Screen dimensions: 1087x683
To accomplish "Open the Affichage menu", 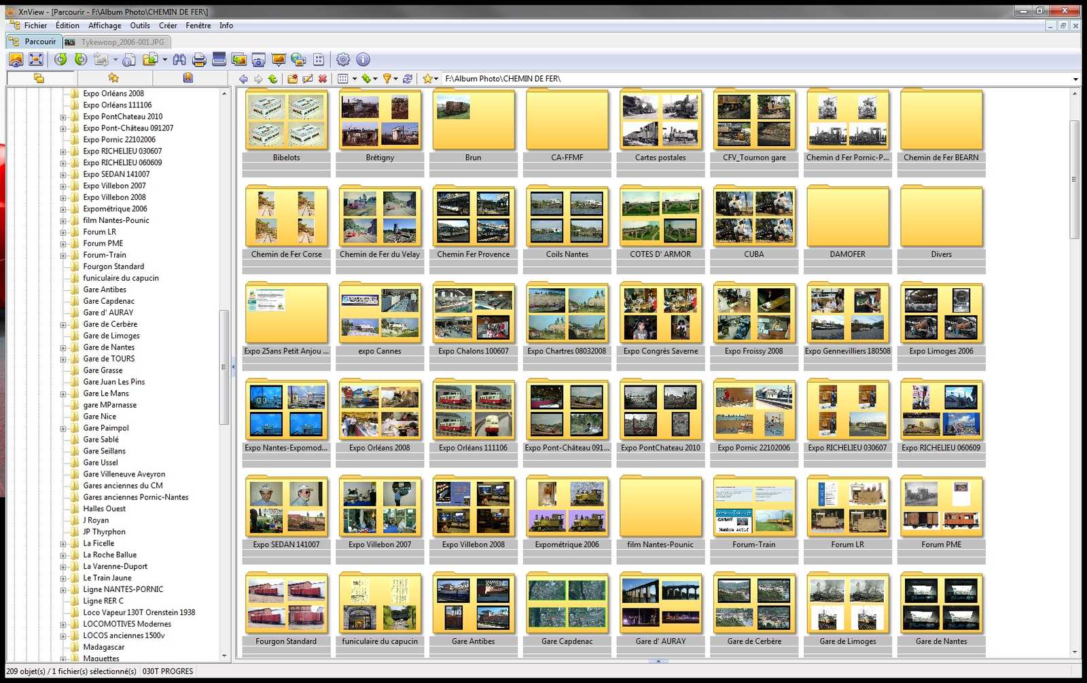I will (105, 26).
